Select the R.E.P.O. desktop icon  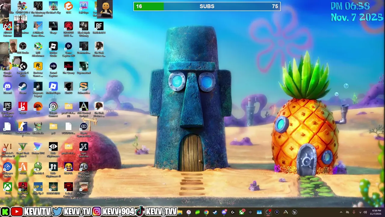tap(69, 169)
